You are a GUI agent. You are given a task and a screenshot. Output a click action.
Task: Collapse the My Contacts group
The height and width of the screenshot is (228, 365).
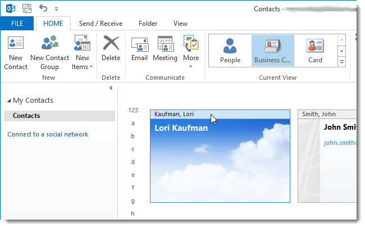click(9, 101)
